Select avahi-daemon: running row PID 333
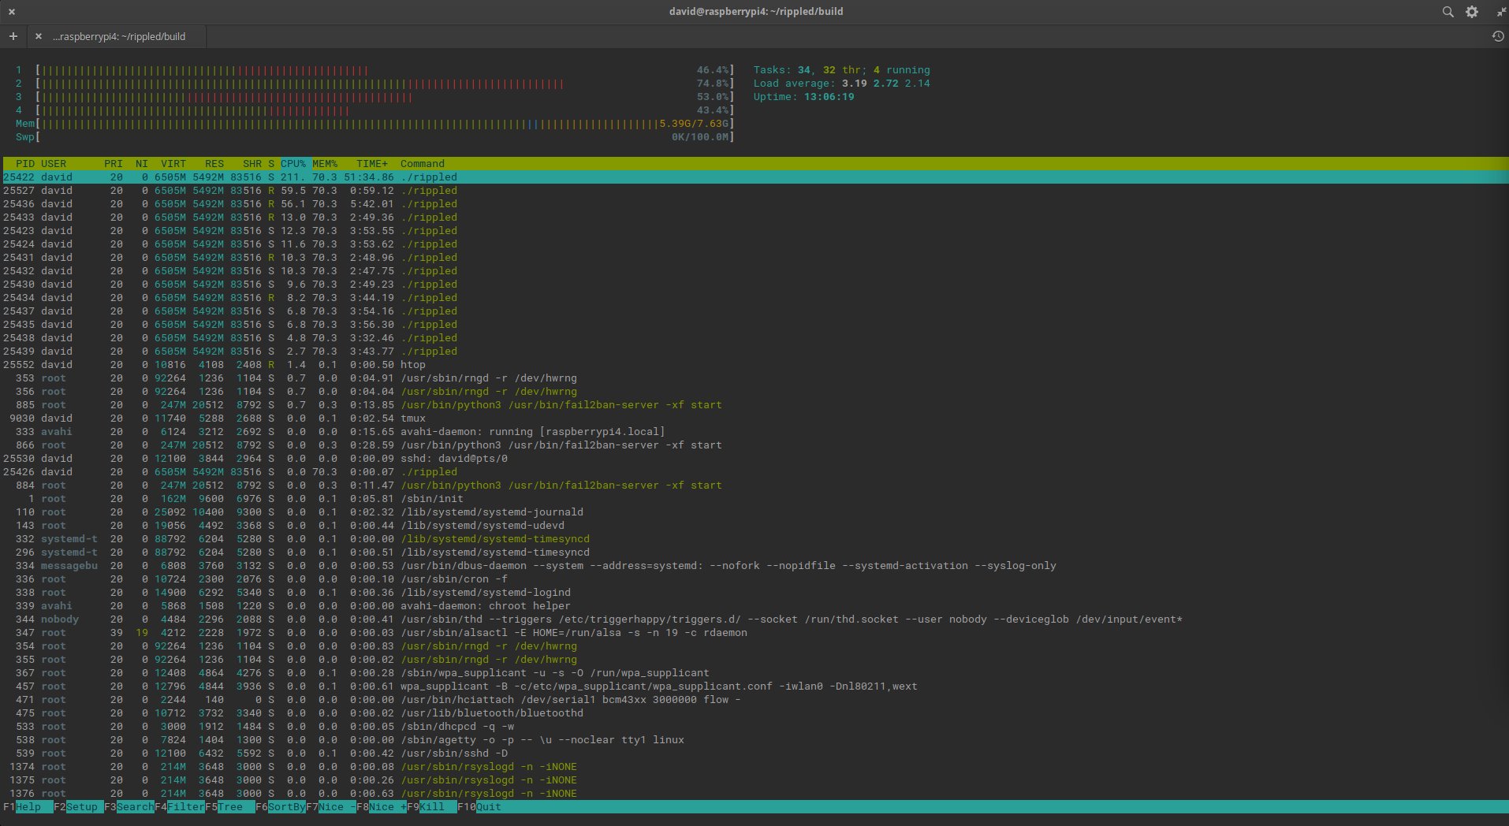Image resolution: width=1509 pixels, height=826 pixels. (754, 432)
